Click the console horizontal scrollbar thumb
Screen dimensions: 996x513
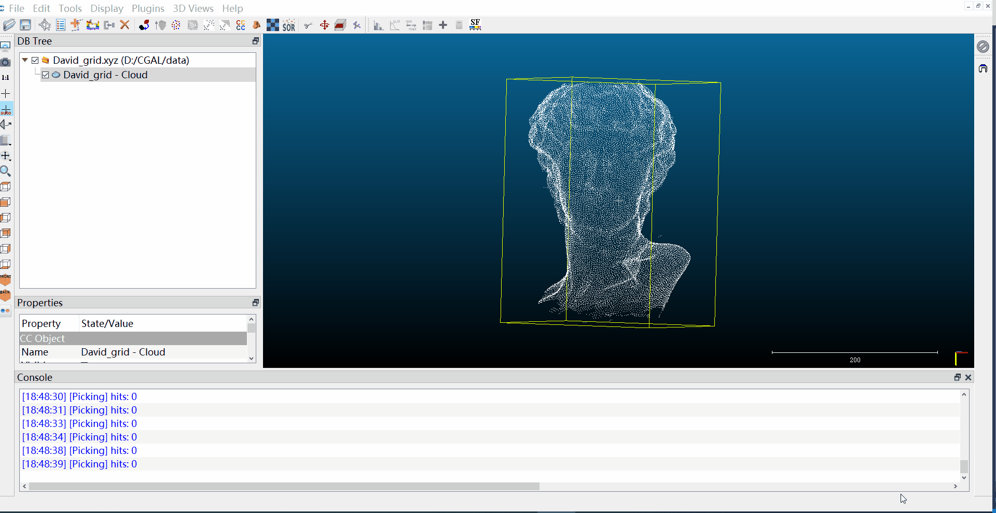[284, 487]
